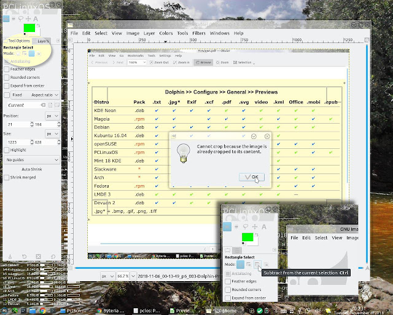
Task: Open the Layer menu
Action: [x=149, y=33]
